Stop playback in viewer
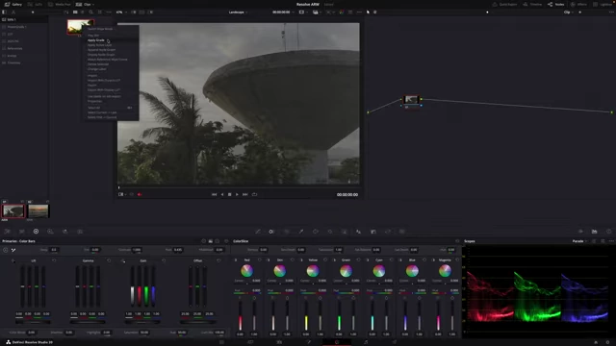The width and height of the screenshot is (616, 346). [x=230, y=194]
